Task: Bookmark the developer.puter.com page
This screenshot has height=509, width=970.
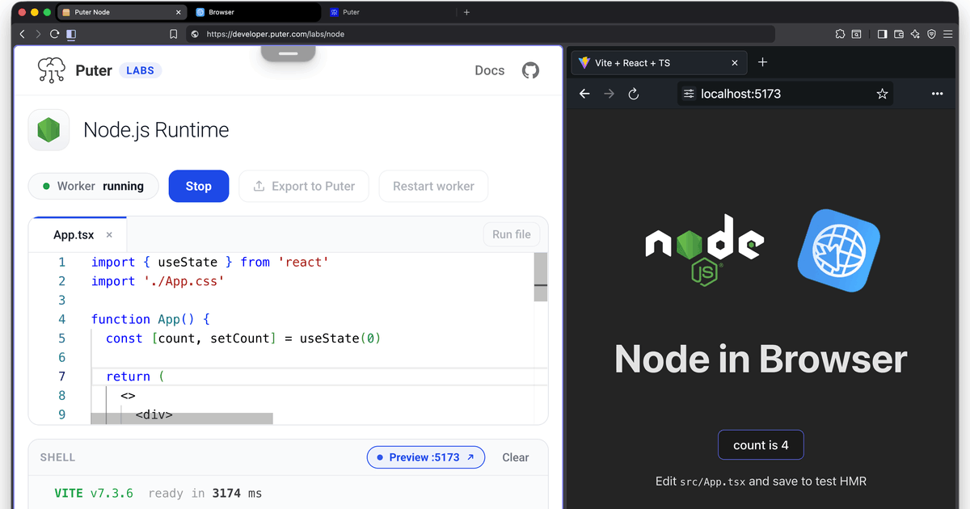Action: pos(173,34)
